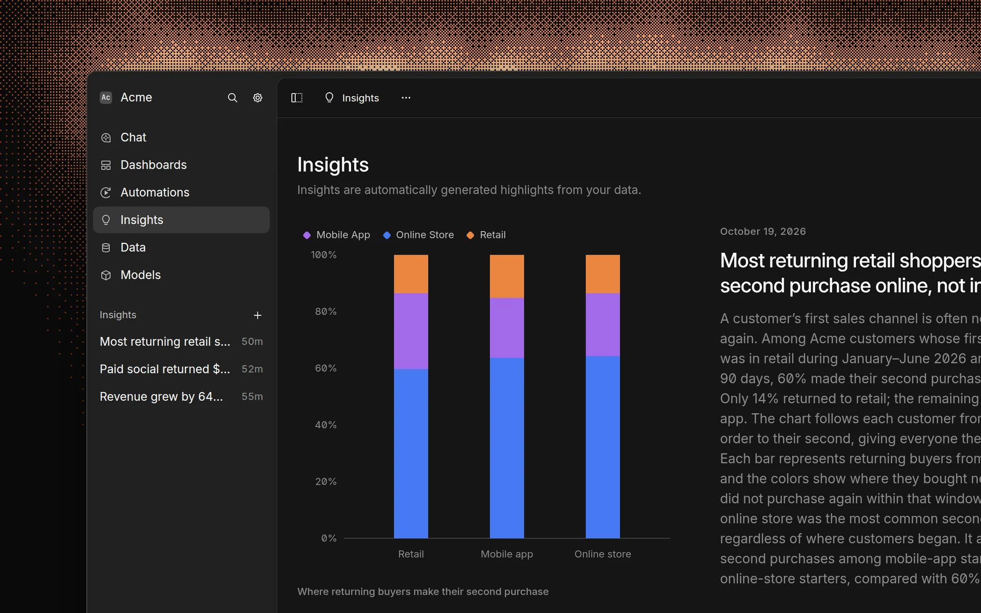The height and width of the screenshot is (613, 981).
Task: Open 'Paid social returned $...' insight
Action: (181, 369)
